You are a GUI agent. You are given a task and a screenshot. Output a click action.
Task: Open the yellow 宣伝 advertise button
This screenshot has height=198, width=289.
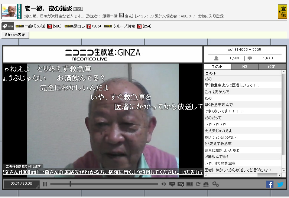tap(282, 12)
